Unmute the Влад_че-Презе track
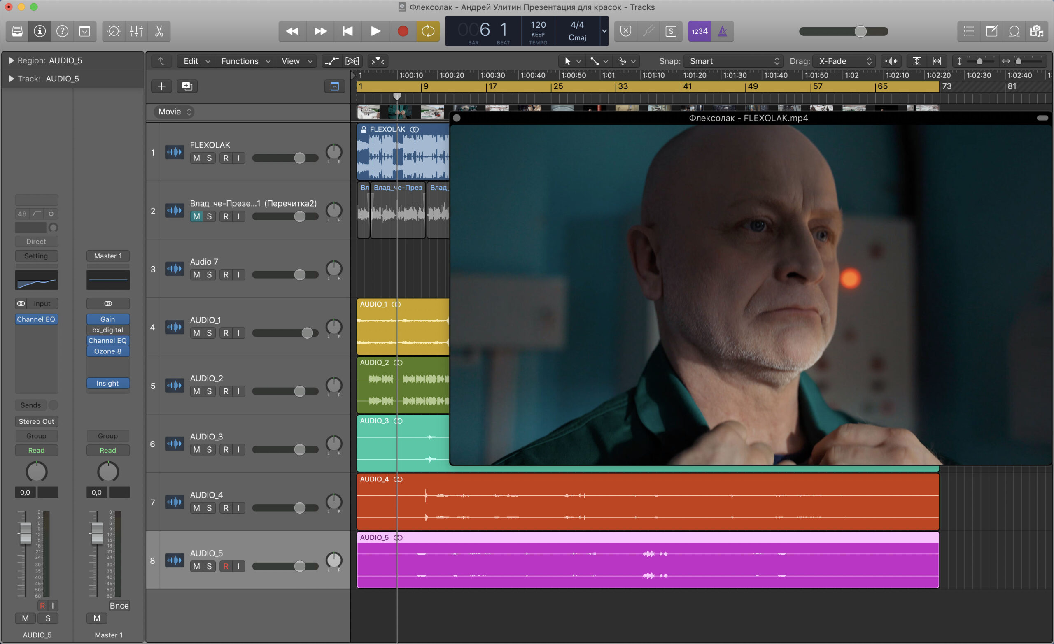 pyautogui.click(x=196, y=216)
